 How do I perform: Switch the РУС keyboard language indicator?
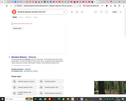tap(112, 99)
